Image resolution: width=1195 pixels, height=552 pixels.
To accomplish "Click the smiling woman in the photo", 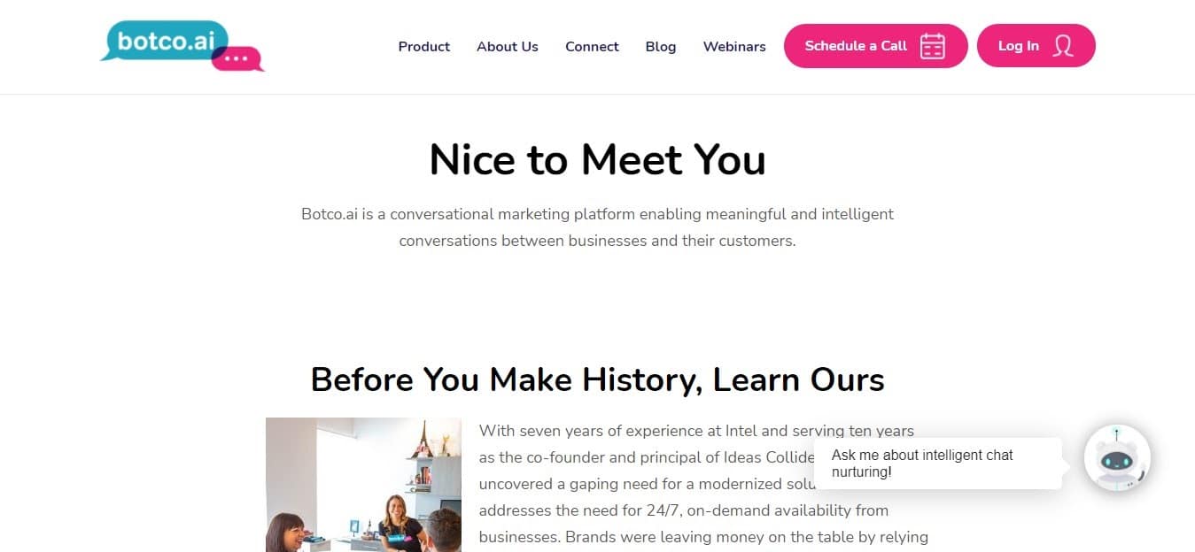I will click(399, 517).
